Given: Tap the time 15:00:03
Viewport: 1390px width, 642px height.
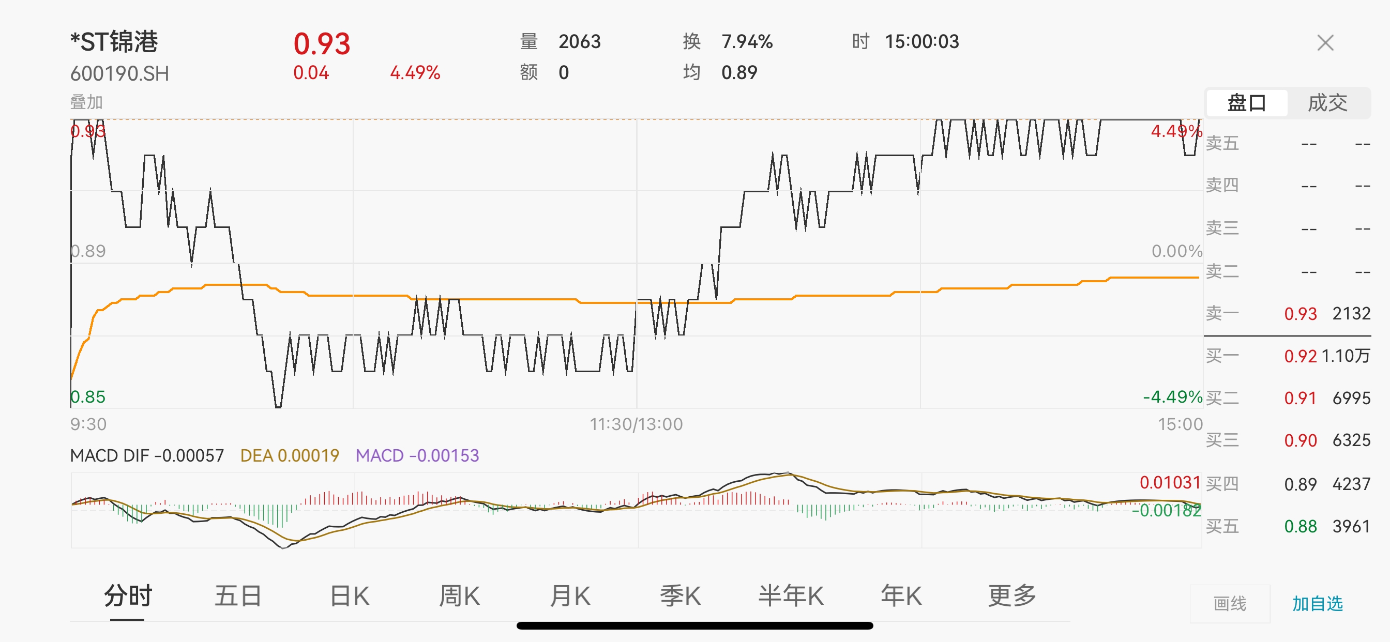Looking at the screenshot, I should click(921, 41).
